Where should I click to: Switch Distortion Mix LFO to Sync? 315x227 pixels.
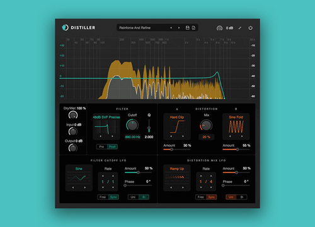click(212, 197)
